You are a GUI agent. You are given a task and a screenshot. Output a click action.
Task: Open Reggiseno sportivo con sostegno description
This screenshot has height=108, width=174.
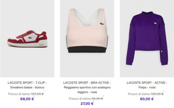pos(87,87)
